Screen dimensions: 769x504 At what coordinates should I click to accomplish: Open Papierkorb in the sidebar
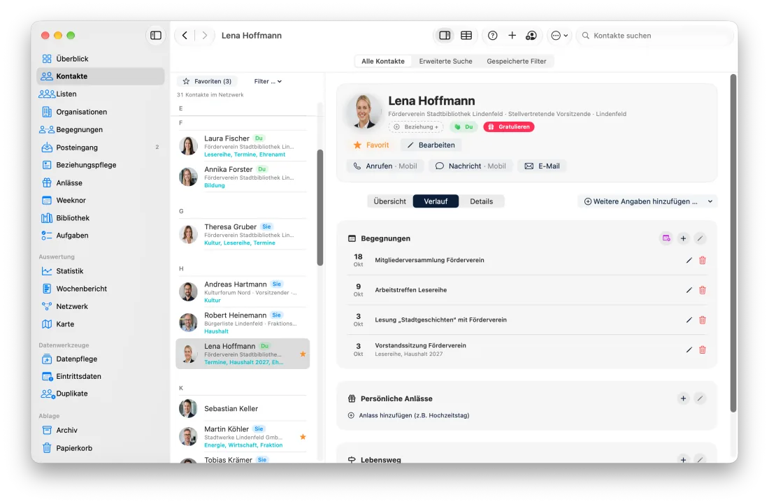coord(101,448)
